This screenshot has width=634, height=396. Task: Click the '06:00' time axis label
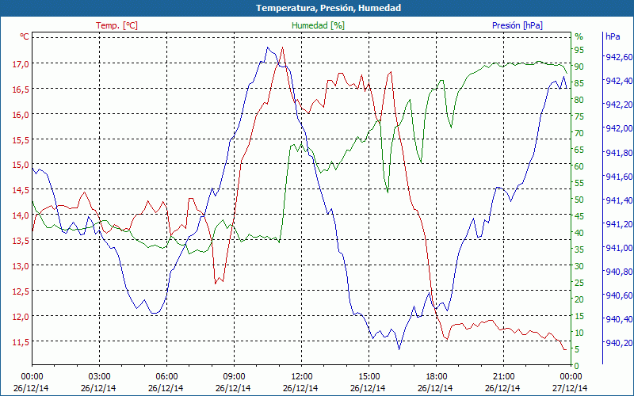pos(166,377)
